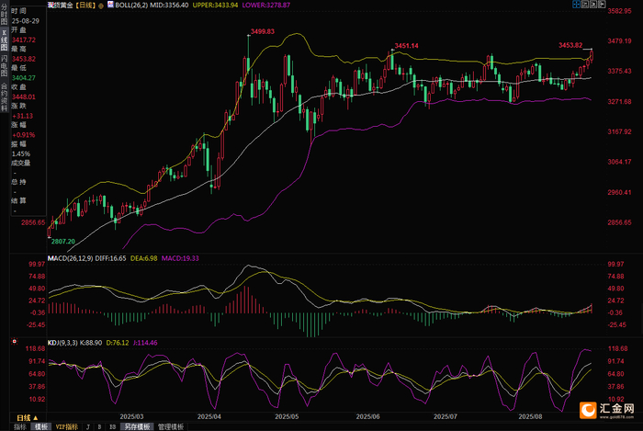Switch to the 分时图 side tab

(x=4, y=15)
